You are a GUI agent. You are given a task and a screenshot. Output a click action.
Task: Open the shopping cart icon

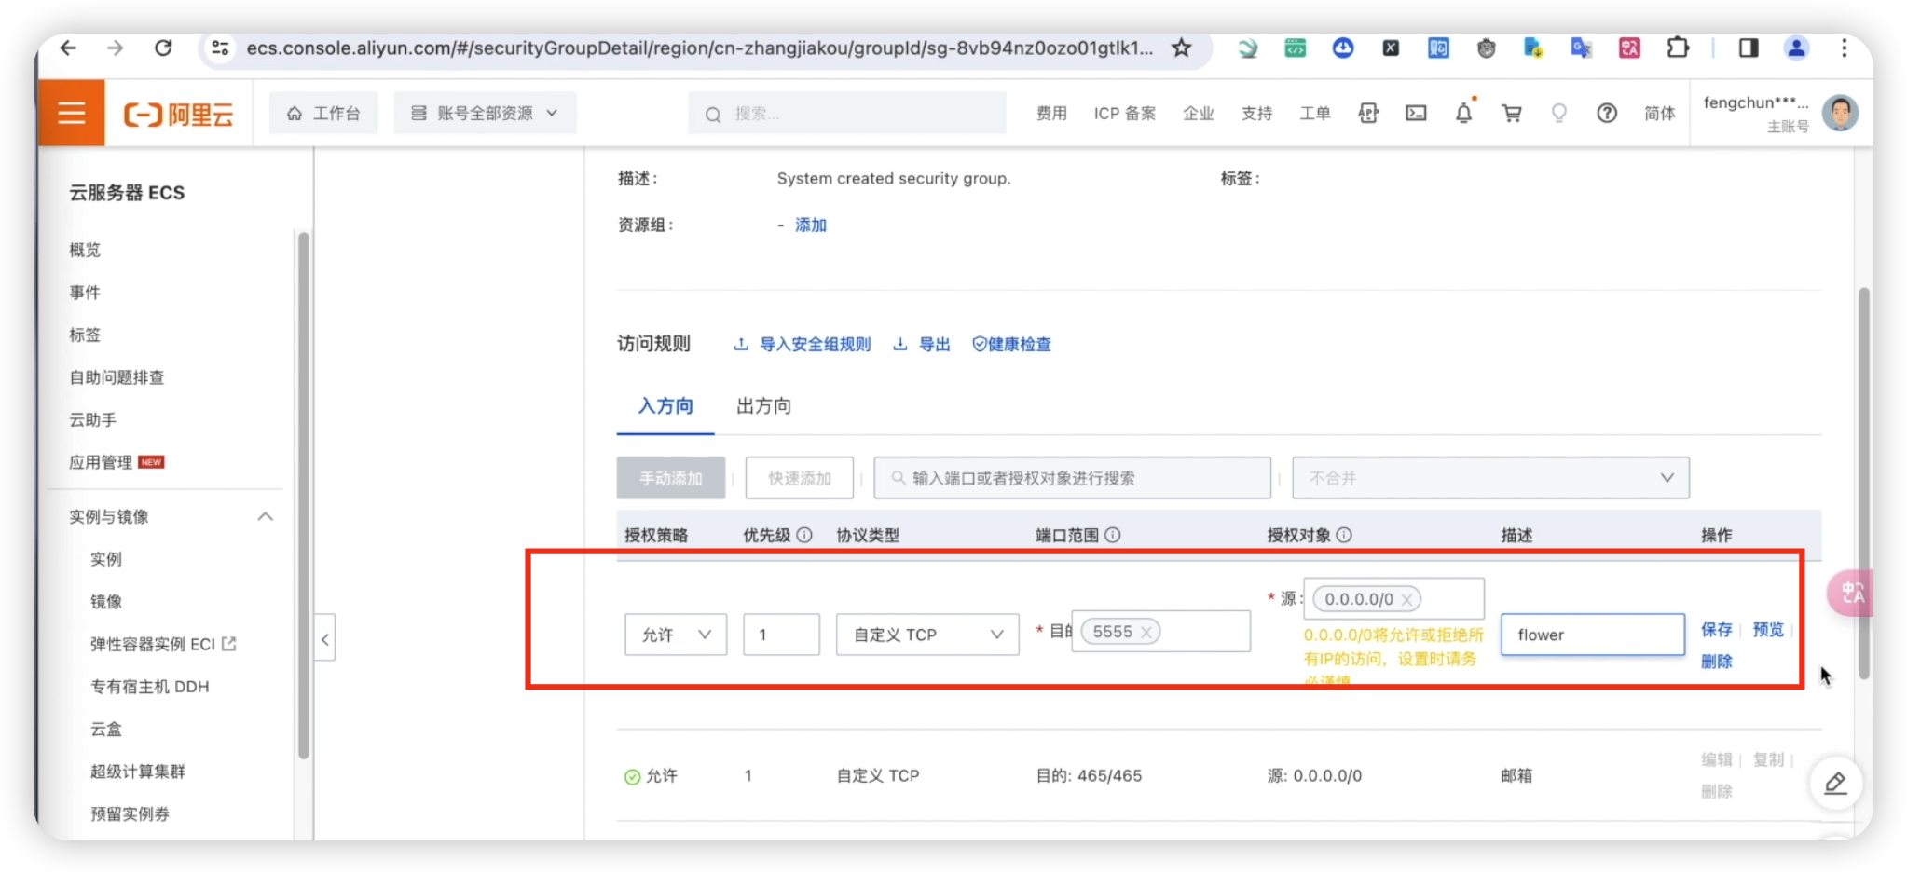tap(1512, 114)
